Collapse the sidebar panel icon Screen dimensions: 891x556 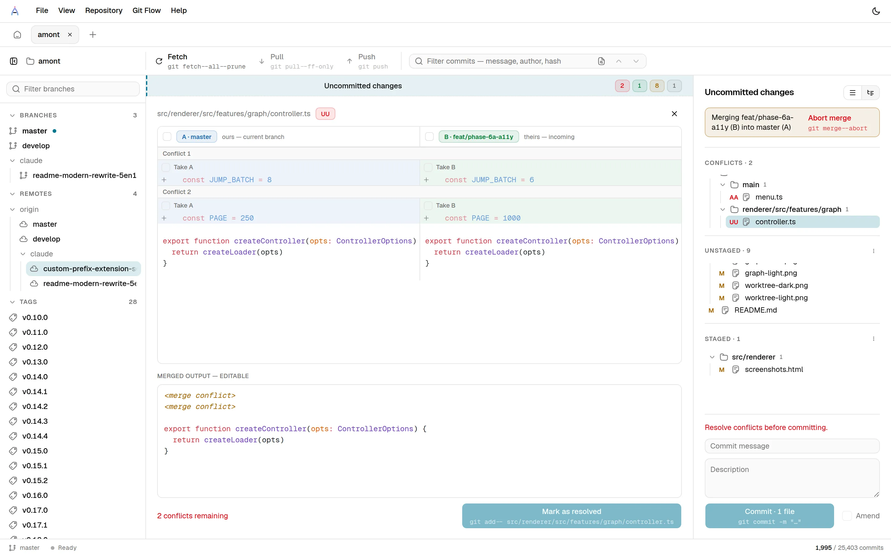click(x=14, y=61)
